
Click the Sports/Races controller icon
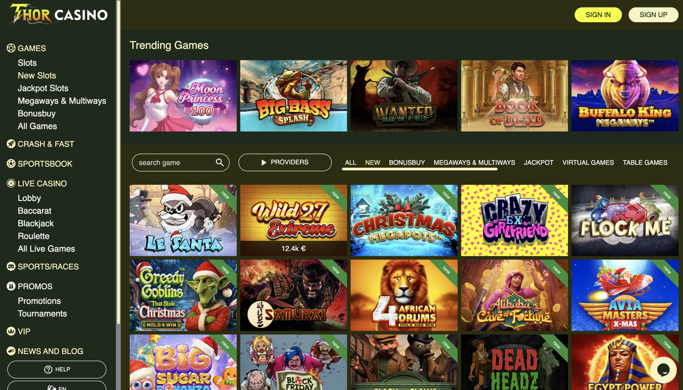tap(11, 266)
